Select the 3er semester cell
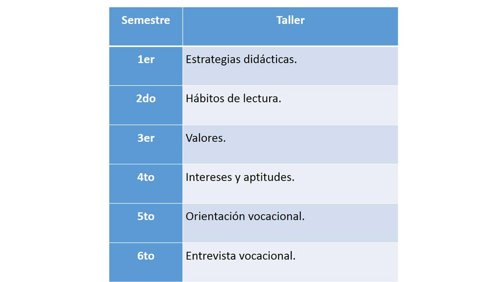The image size is (502, 282). [x=146, y=138]
